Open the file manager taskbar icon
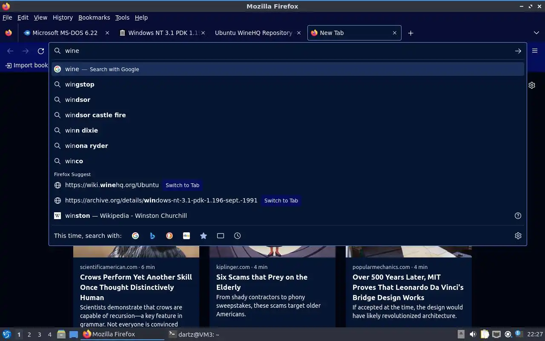 61,334
